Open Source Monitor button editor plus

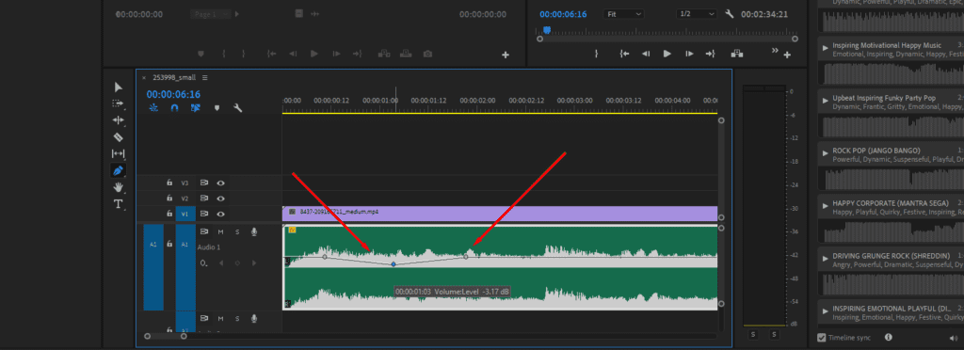(506, 56)
